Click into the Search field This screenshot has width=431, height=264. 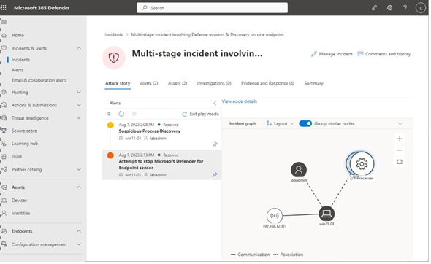tap(212, 8)
